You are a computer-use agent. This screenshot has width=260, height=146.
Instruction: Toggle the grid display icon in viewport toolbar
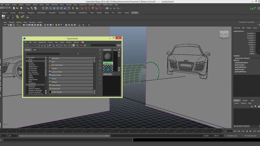(24, 25)
